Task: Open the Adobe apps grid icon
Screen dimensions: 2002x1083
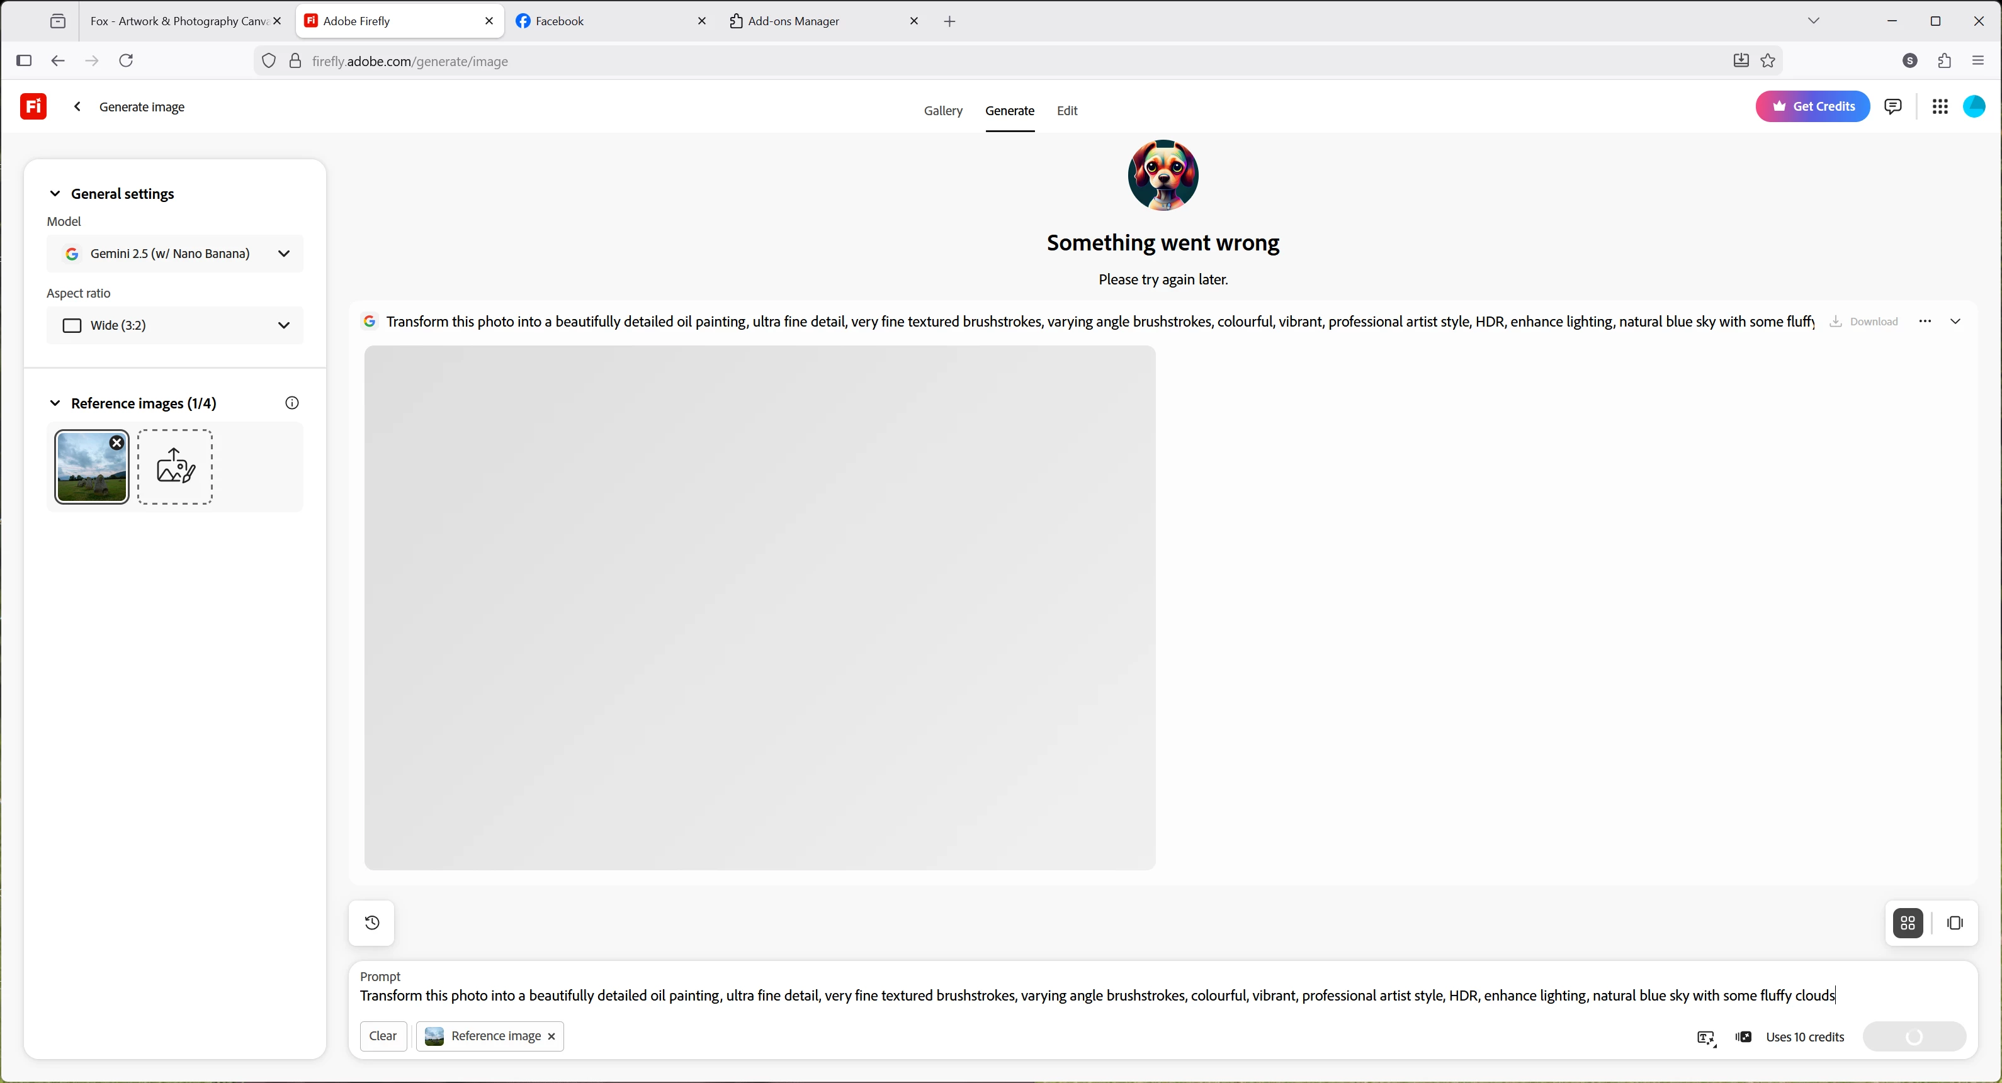Action: (1940, 106)
